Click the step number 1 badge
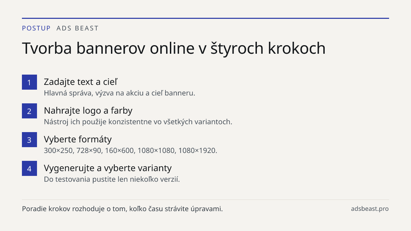This screenshot has width=411, height=231. (29, 82)
